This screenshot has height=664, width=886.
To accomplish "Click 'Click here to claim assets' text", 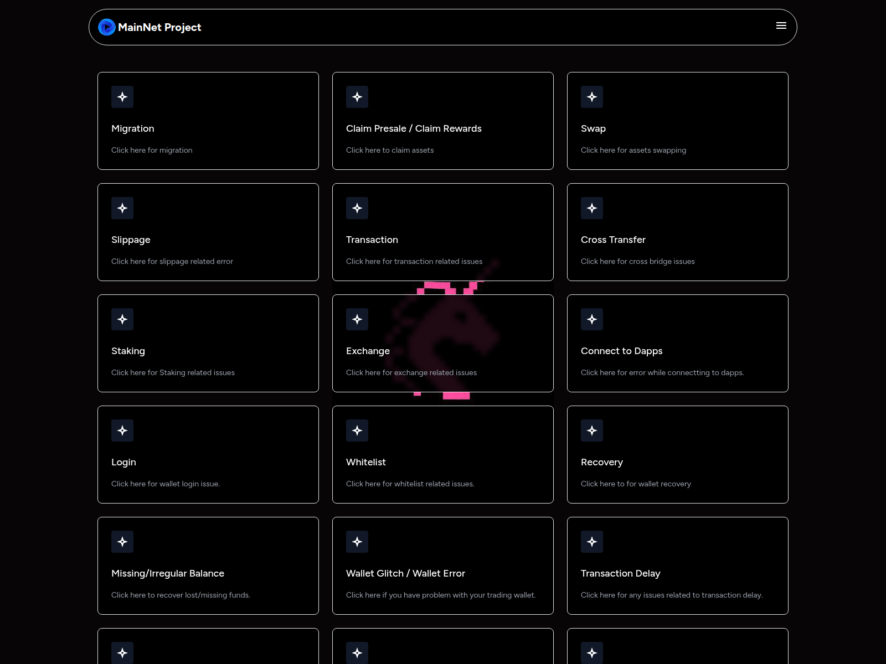I will click(390, 150).
